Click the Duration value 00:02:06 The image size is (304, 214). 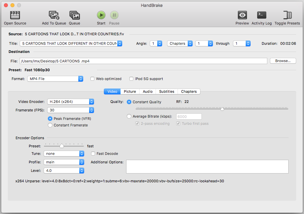[288, 43]
